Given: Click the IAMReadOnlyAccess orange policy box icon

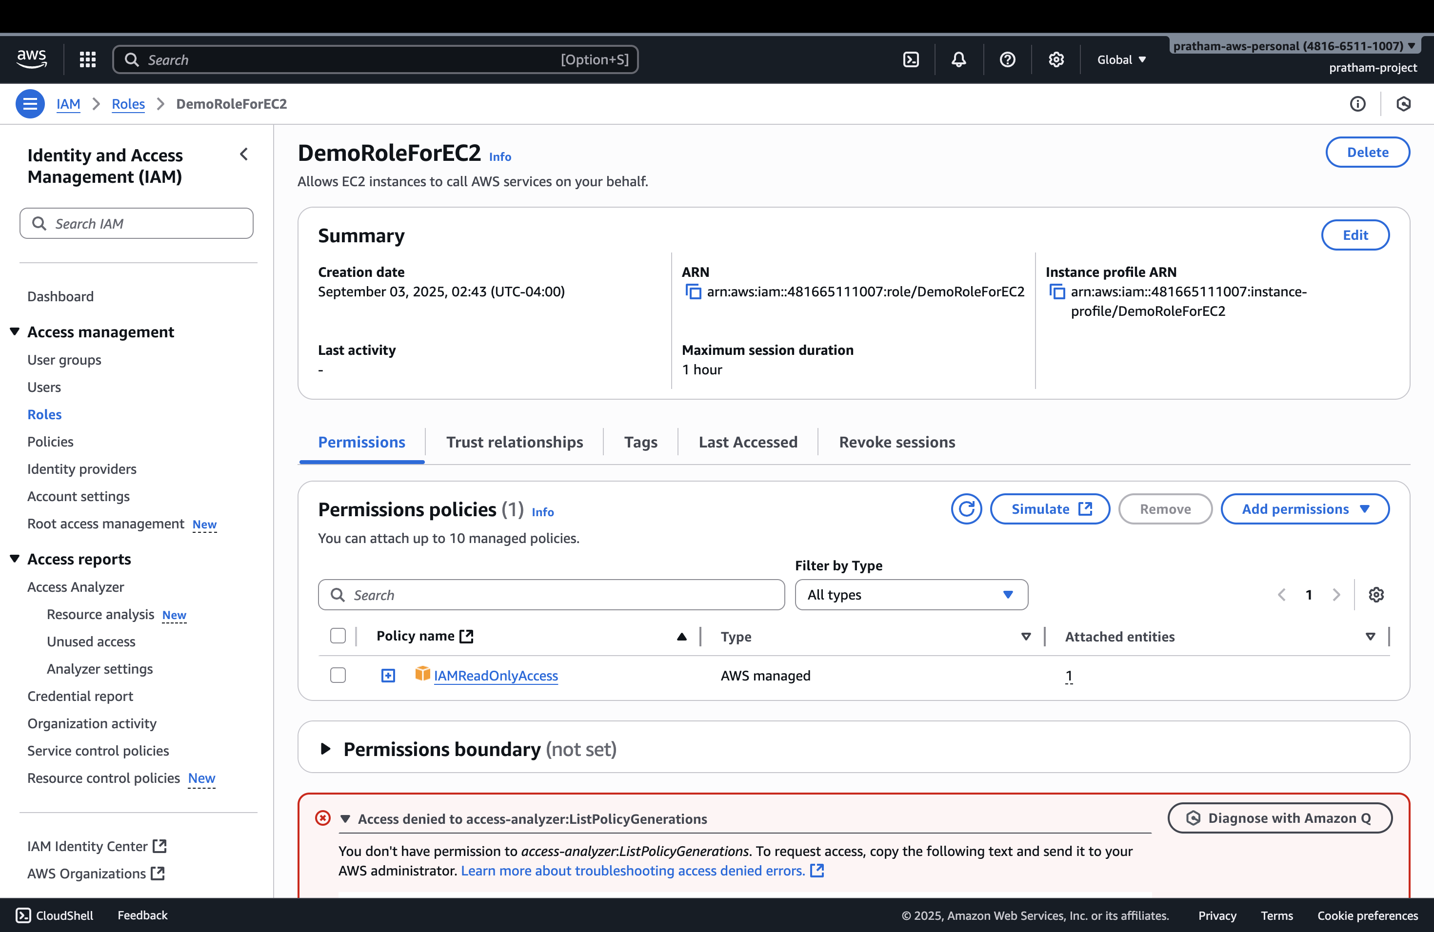Looking at the screenshot, I should point(422,674).
